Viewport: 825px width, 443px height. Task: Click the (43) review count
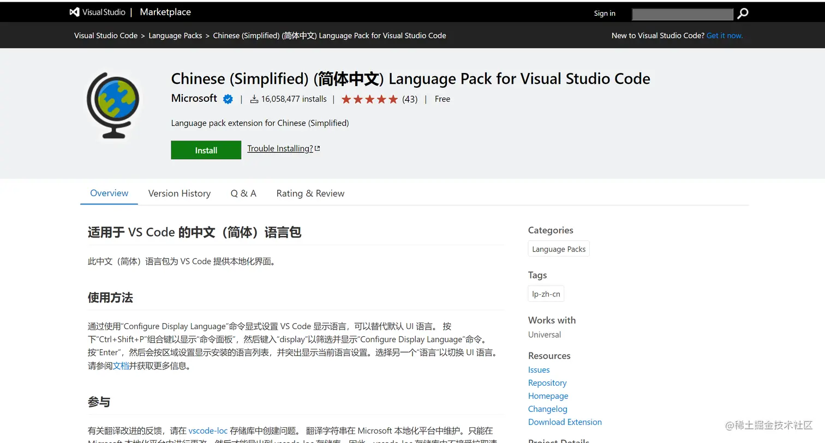[x=410, y=99]
